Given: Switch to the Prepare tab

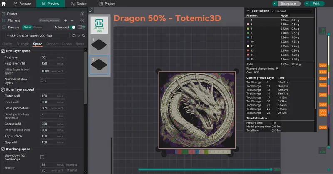Looking at the screenshot, I should point(22,4).
